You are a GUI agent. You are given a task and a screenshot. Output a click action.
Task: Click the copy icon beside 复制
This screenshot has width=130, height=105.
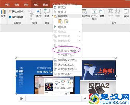pos(55,12)
